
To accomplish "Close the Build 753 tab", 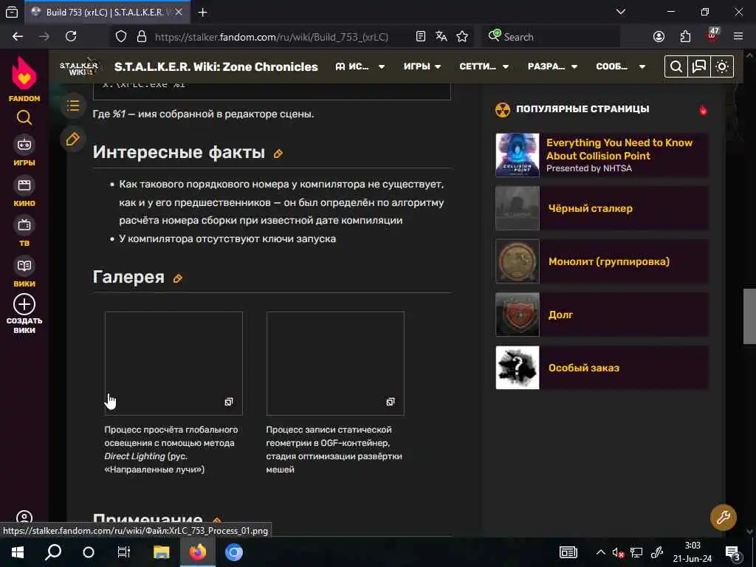I will click(x=179, y=13).
